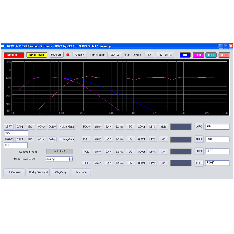Screen dimensions: 234x234
Task: Open XOver for the RIGHT input
Action: (x=41, y=139)
